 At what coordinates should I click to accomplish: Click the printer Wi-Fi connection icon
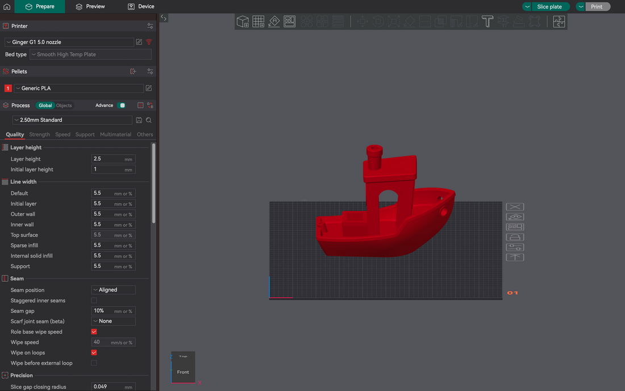(x=149, y=42)
